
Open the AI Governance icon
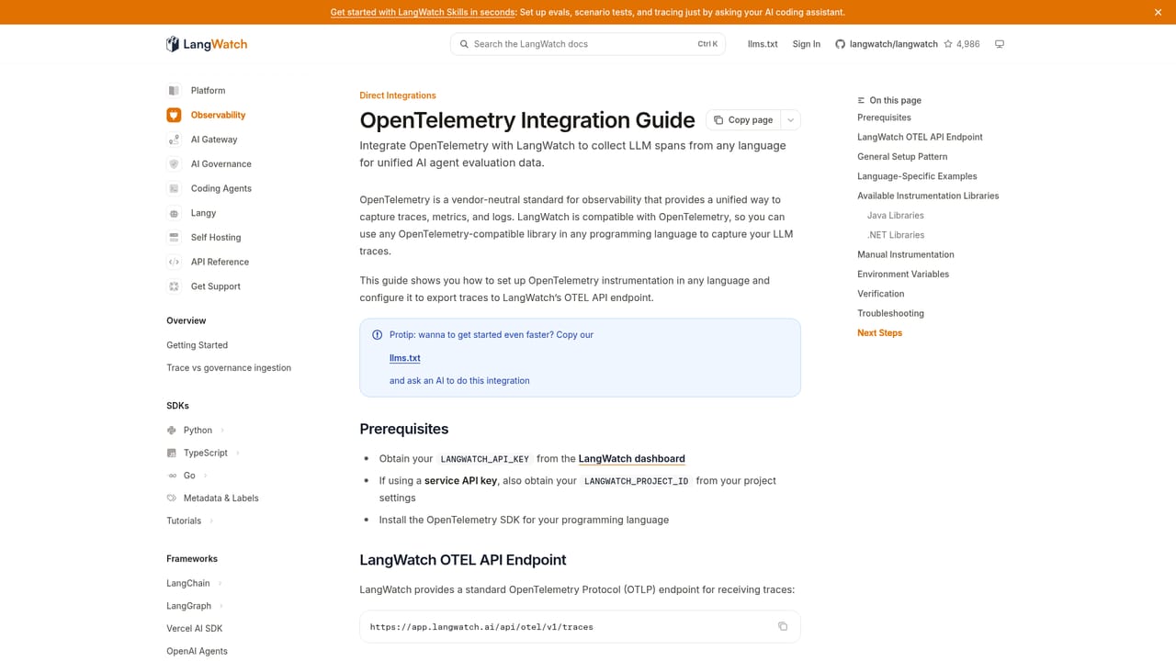click(174, 163)
